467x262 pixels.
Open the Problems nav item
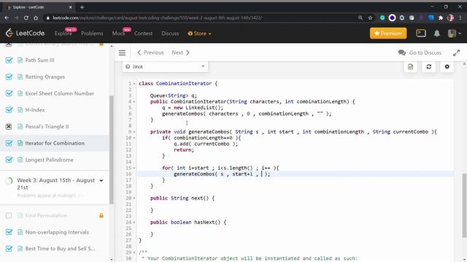click(92, 33)
